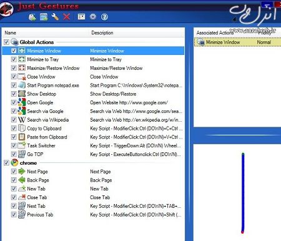
Task: Click the green Next Page arrow icon
Action: click(x=22, y=171)
